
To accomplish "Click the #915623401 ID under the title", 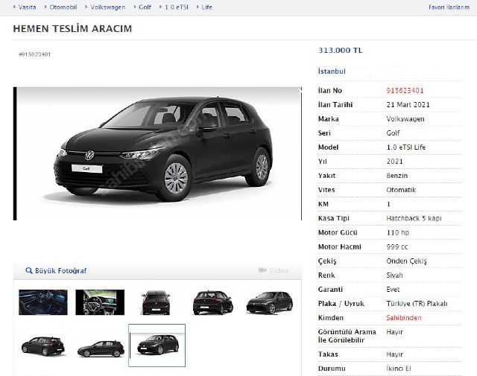I will 35,54.
